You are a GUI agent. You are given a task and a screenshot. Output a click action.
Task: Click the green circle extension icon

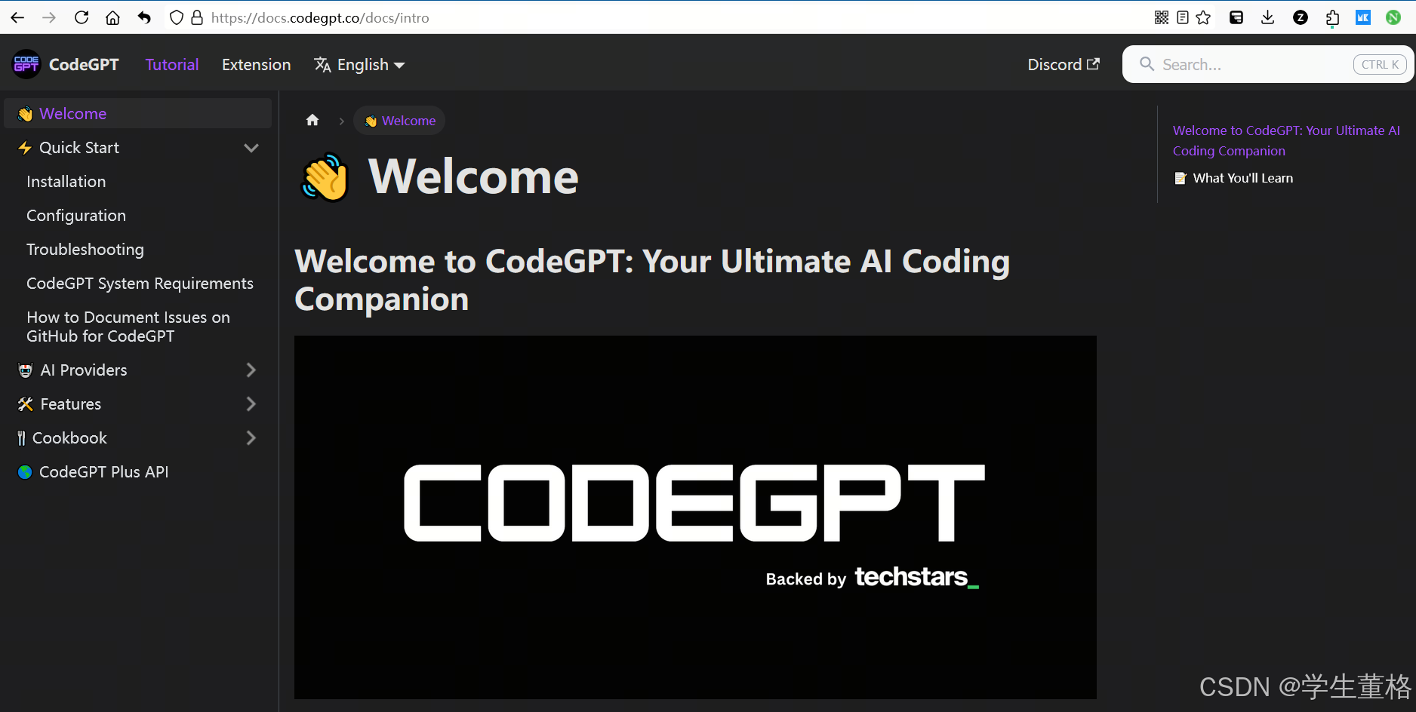coord(1393,17)
